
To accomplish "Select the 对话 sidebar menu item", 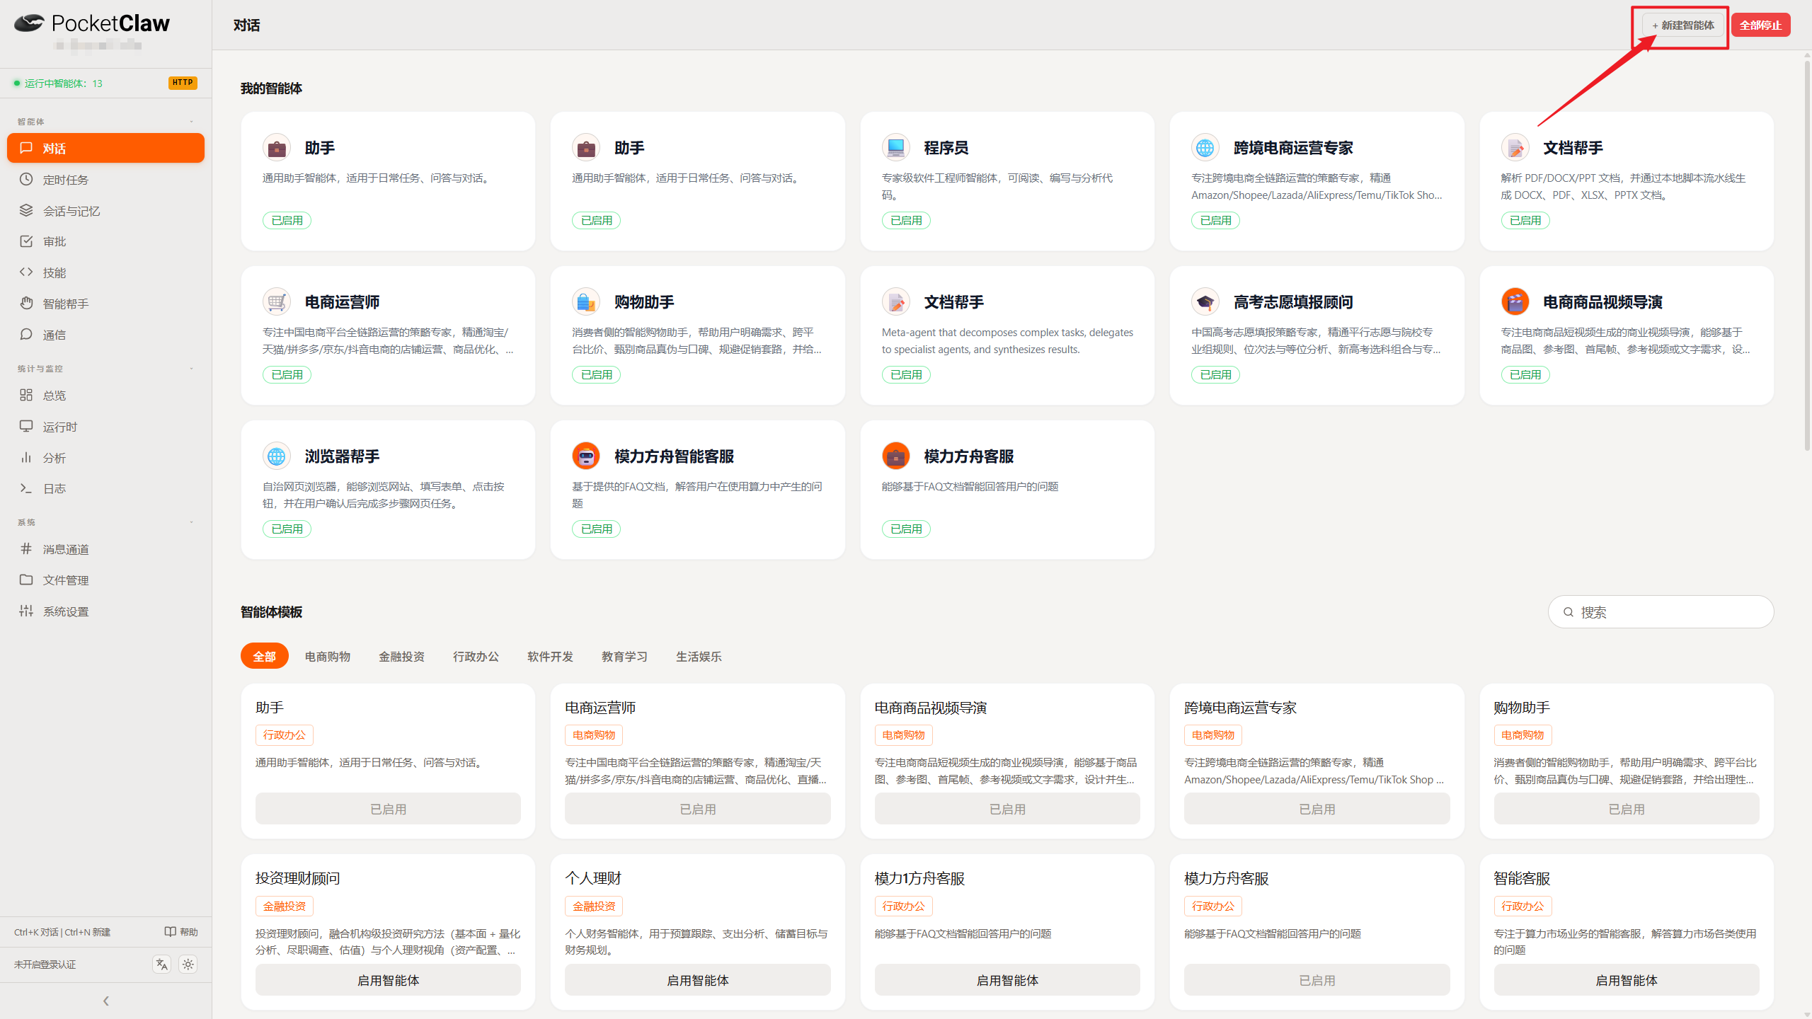I will [105, 148].
